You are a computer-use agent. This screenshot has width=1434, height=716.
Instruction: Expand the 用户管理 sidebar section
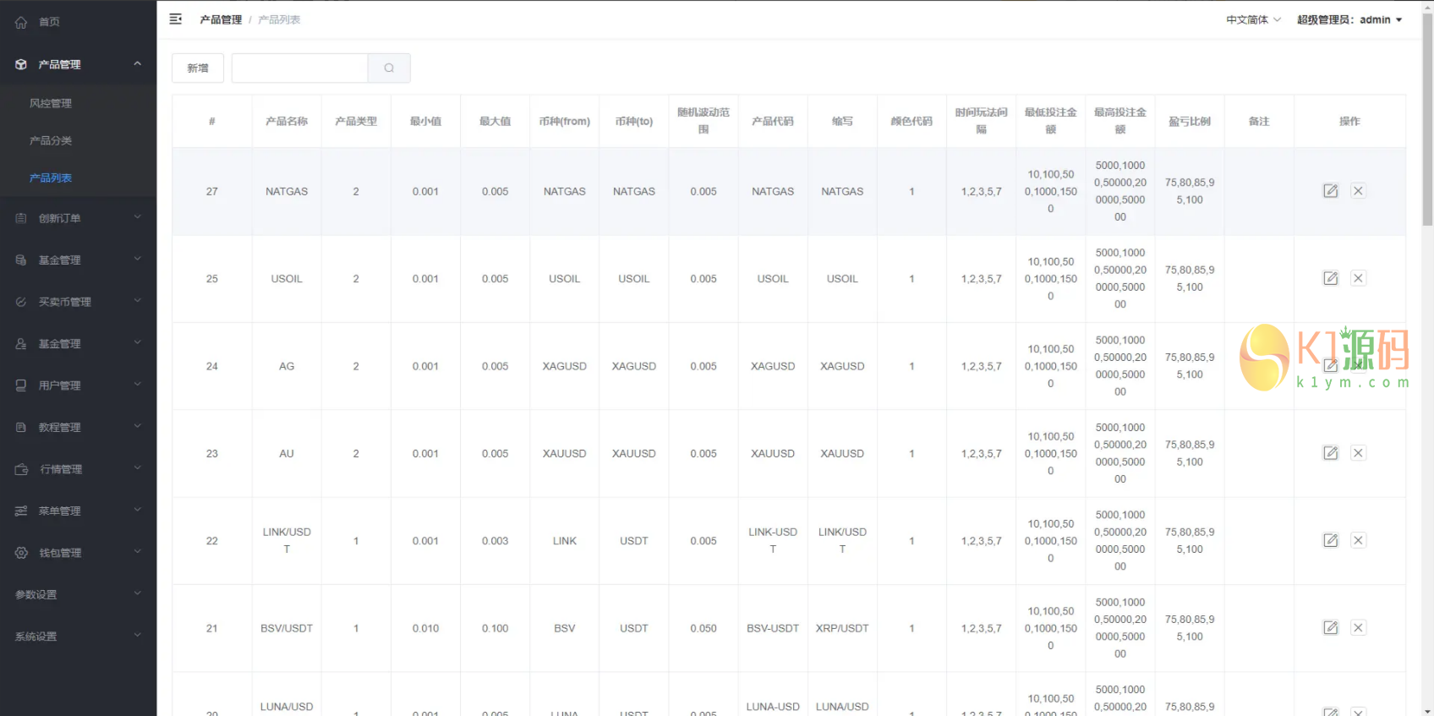coord(78,385)
